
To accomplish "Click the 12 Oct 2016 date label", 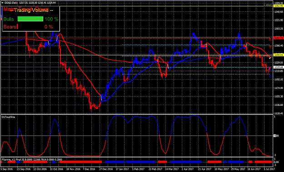I will (x=40, y=169).
